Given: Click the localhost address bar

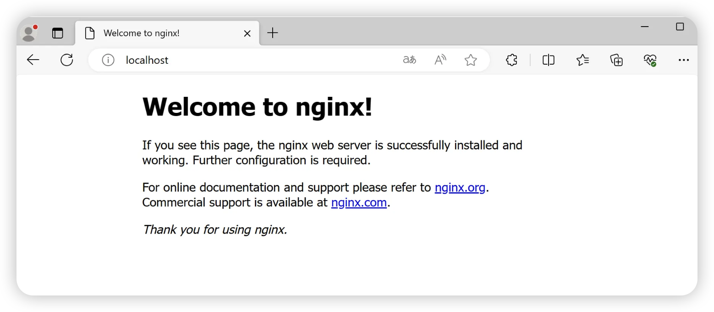Looking at the screenshot, I should (x=289, y=60).
